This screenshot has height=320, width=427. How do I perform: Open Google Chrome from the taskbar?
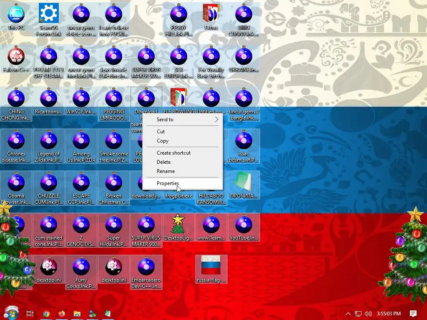pyautogui.click(x=46, y=314)
